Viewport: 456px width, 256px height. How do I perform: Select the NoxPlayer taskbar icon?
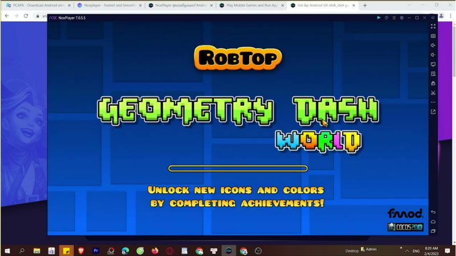[x=229, y=251]
